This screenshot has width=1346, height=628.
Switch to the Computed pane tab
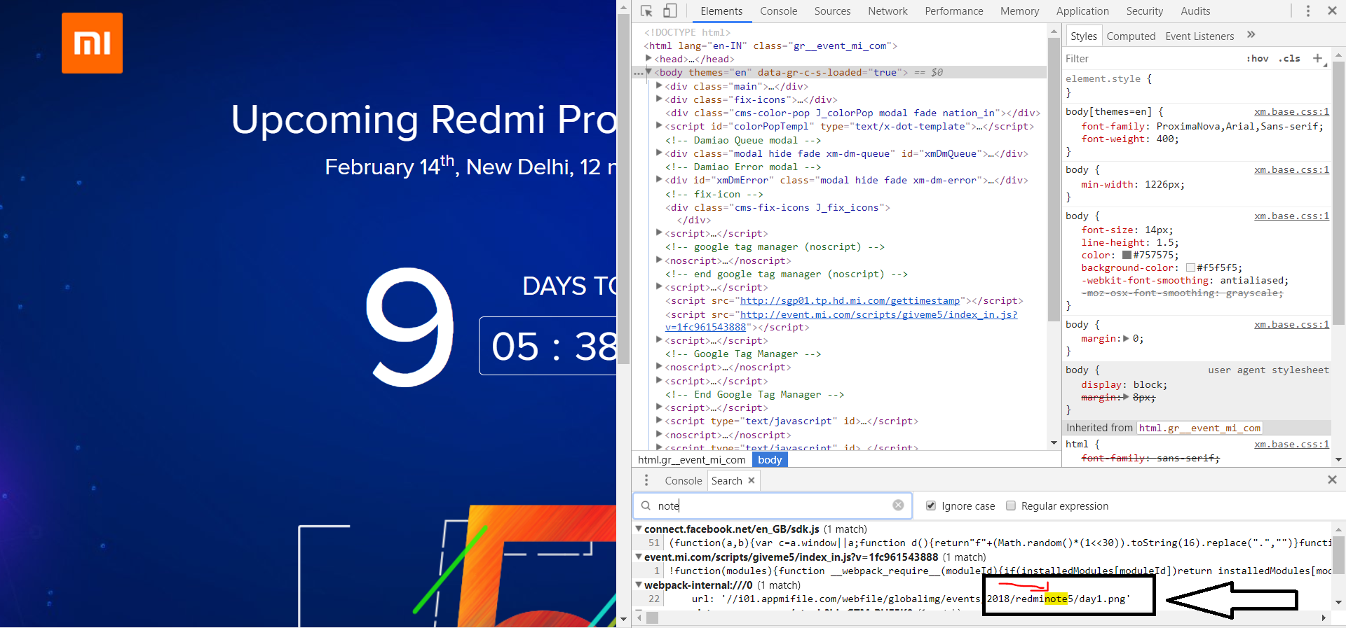tap(1131, 36)
